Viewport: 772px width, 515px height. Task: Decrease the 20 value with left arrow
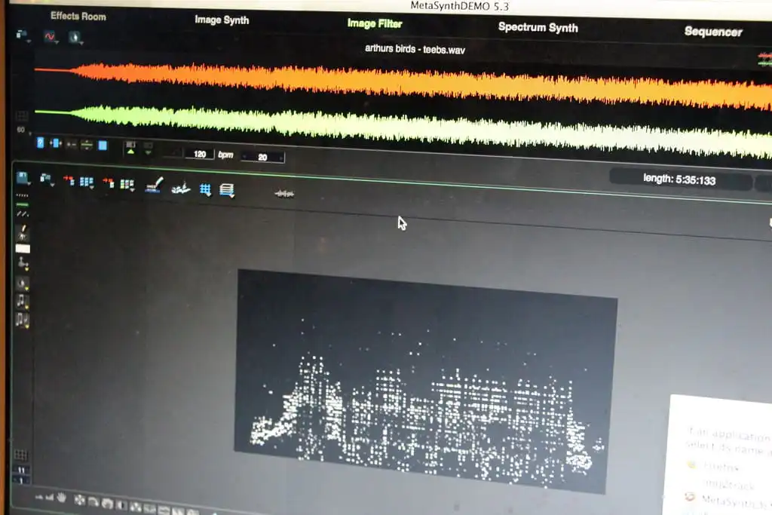click(245, 157)
